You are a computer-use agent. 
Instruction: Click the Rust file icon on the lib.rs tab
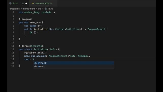point(10,3)
